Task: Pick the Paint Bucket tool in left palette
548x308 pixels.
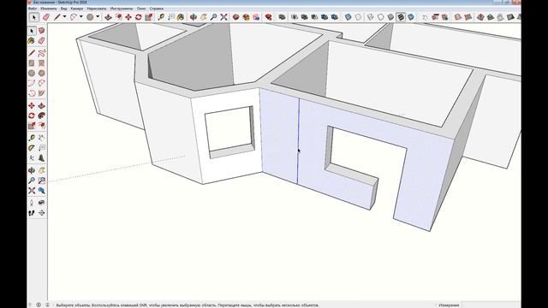Action: (32, 41)
